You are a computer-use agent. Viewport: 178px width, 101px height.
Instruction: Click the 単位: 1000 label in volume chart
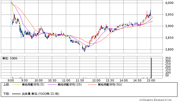(x=10, y=58)
